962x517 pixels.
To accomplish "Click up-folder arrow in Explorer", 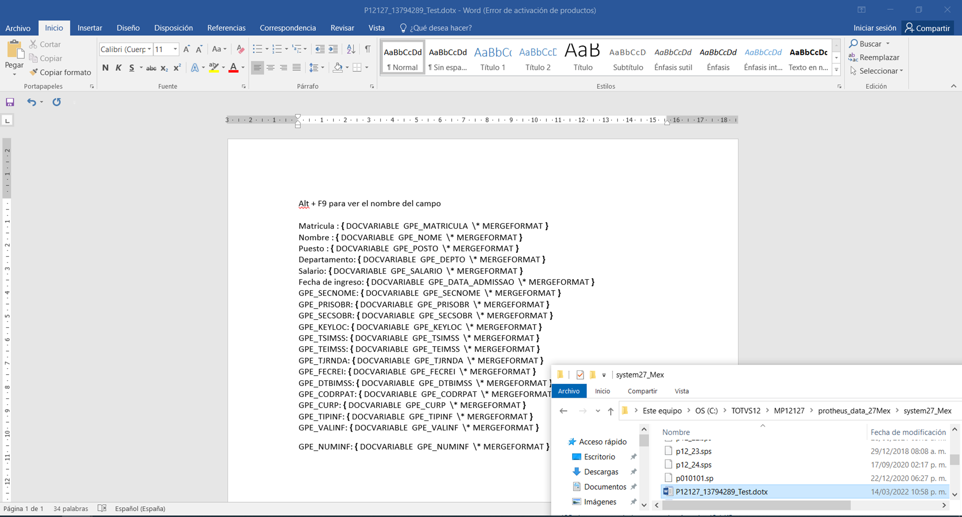I will point(611,411).
